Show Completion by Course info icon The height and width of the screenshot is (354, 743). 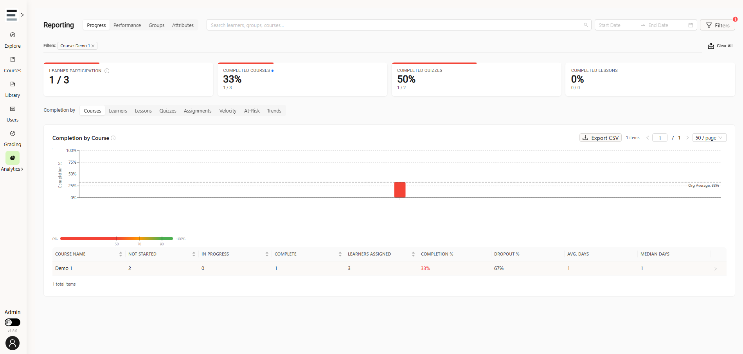[113, 138]
